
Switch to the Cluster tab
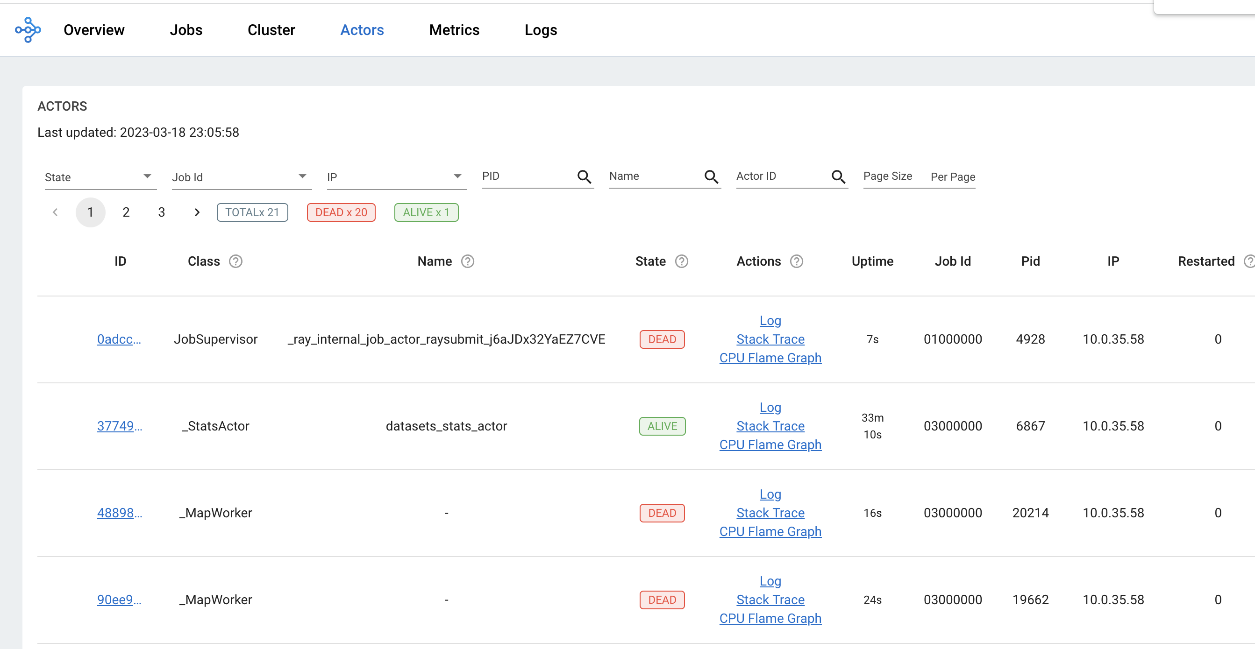[x=271, y=30]
